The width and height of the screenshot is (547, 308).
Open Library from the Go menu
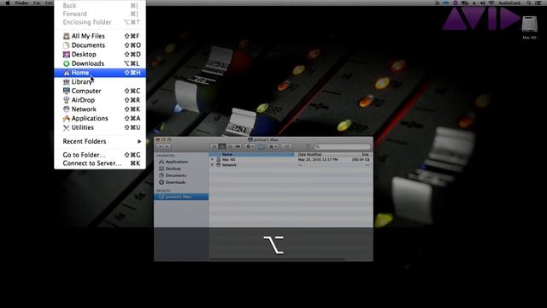[x=100, y=82]
